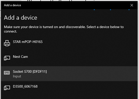Click the large Add a device heading
This screenshot has width=139, height=99.
20,18
